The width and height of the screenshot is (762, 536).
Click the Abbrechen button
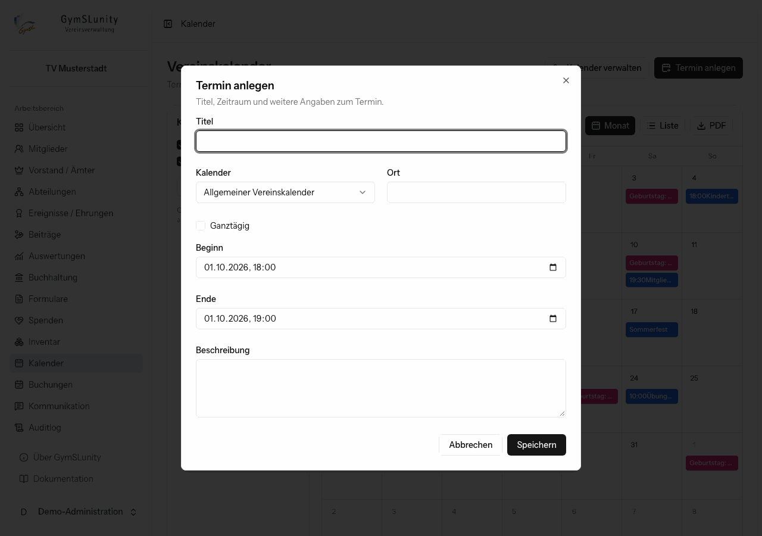tap(470, 445)
